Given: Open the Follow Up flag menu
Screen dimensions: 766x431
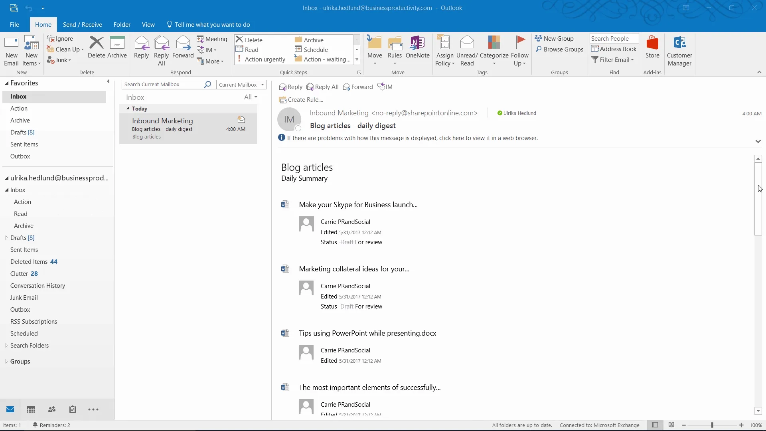Looking at the screenshot, I should click(x=519, y=51).
